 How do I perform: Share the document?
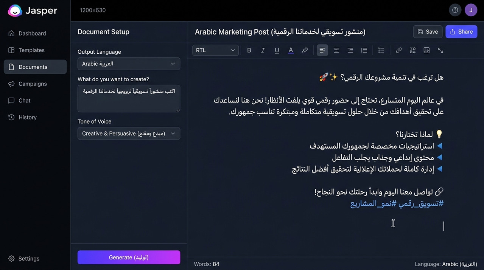[461, 32]
